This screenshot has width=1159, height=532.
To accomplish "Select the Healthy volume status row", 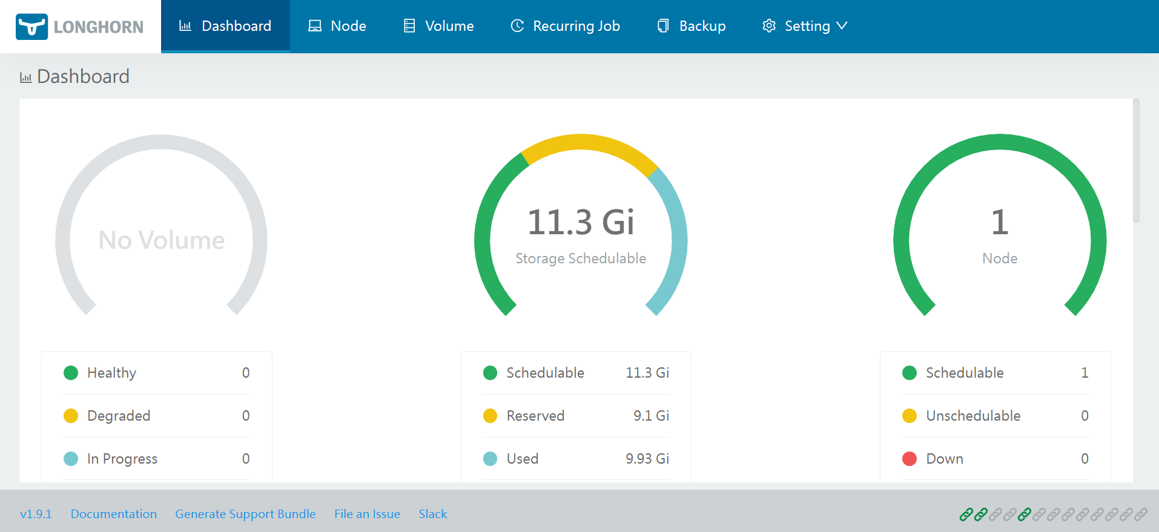I will pos(156,373).
